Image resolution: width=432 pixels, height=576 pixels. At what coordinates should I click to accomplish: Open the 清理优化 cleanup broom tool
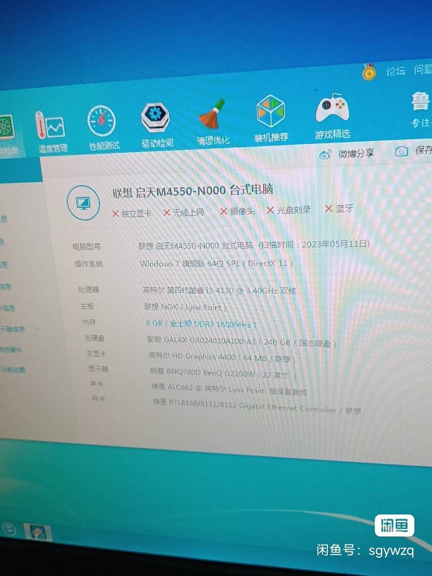click(213, 122)
